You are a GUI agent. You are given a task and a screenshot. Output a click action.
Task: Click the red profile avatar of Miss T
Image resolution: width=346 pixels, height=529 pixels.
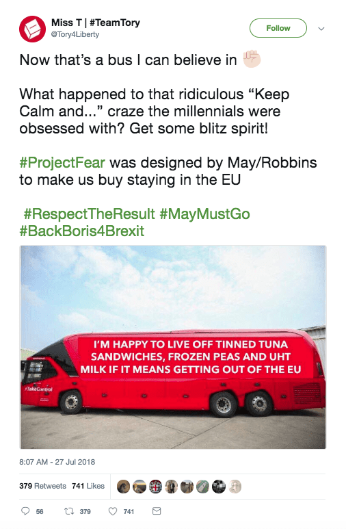pyautogui.click(x=32, y=29)
